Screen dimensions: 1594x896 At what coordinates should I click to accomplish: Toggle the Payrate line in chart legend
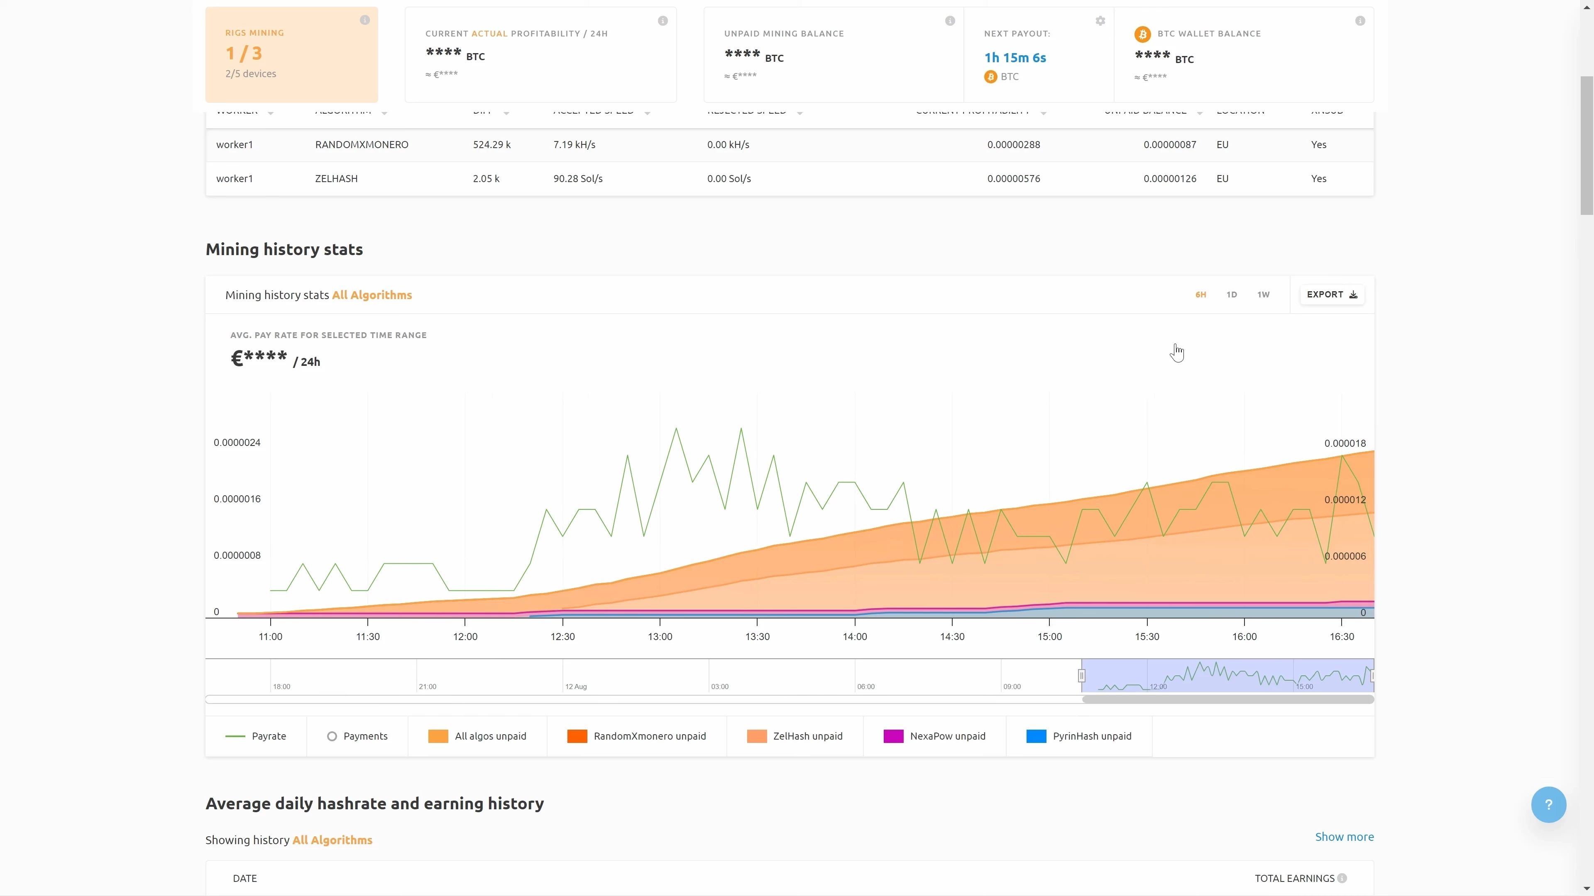(256, 736)
